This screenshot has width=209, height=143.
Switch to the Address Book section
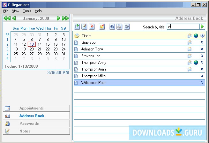coord(36,116)
